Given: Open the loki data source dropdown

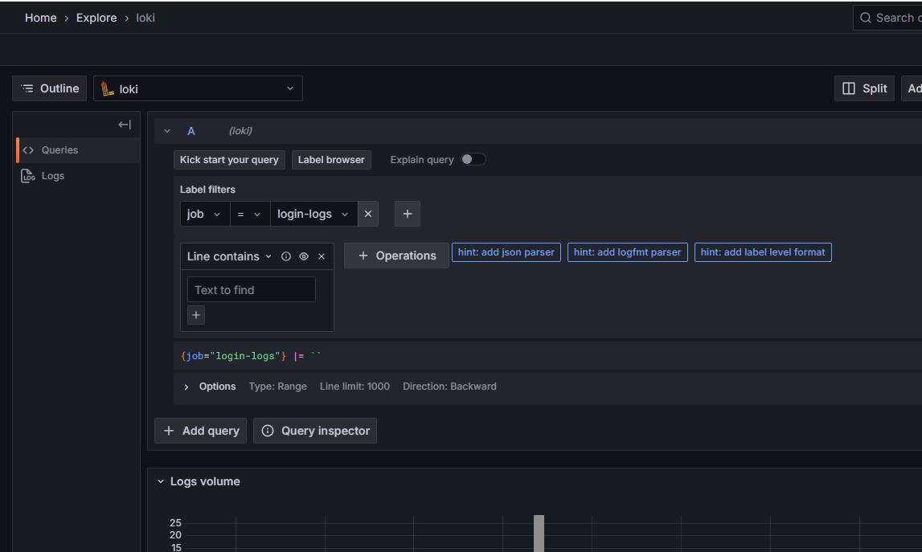Looking at the screenshot, I should [199, 88].
